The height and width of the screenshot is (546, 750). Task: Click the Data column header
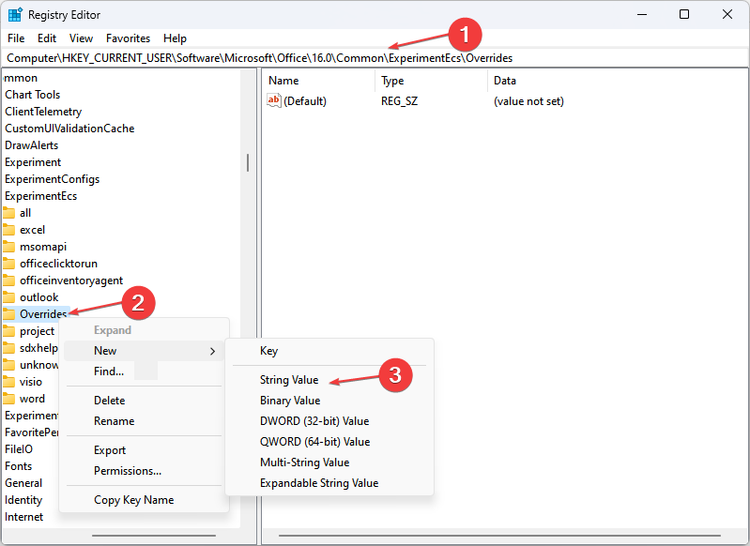point(505,81)
